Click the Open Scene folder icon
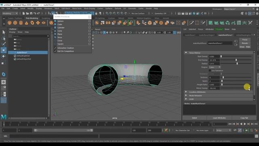Image resolution: width=259 pixels, height=146 pixels. pyautogui.click(x=27, y=13)
